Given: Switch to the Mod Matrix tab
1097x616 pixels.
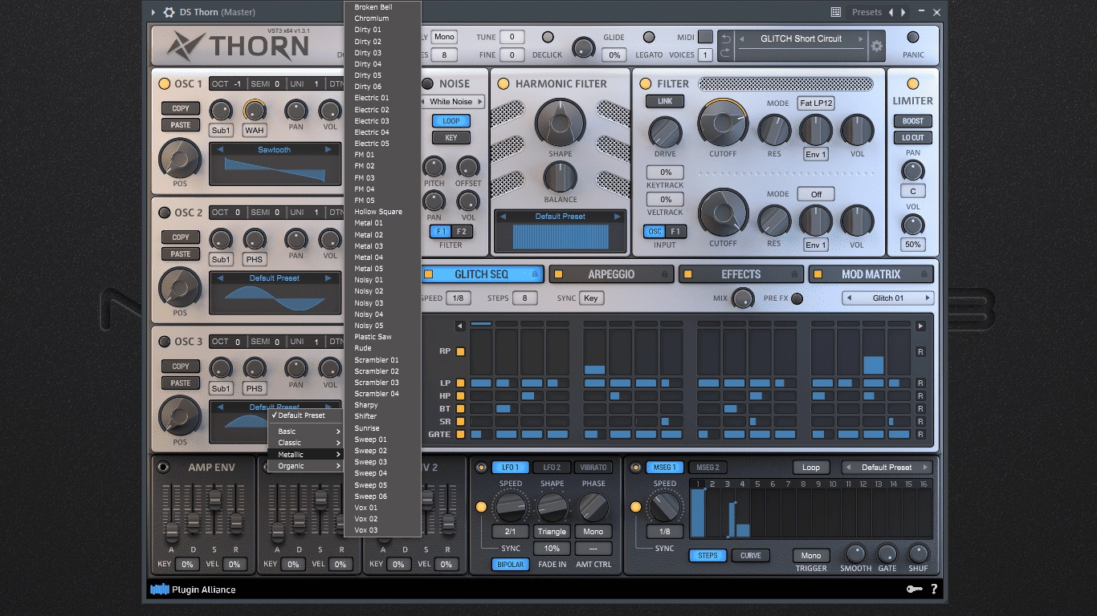Looking at the screenshot, I should coord(871,274).
